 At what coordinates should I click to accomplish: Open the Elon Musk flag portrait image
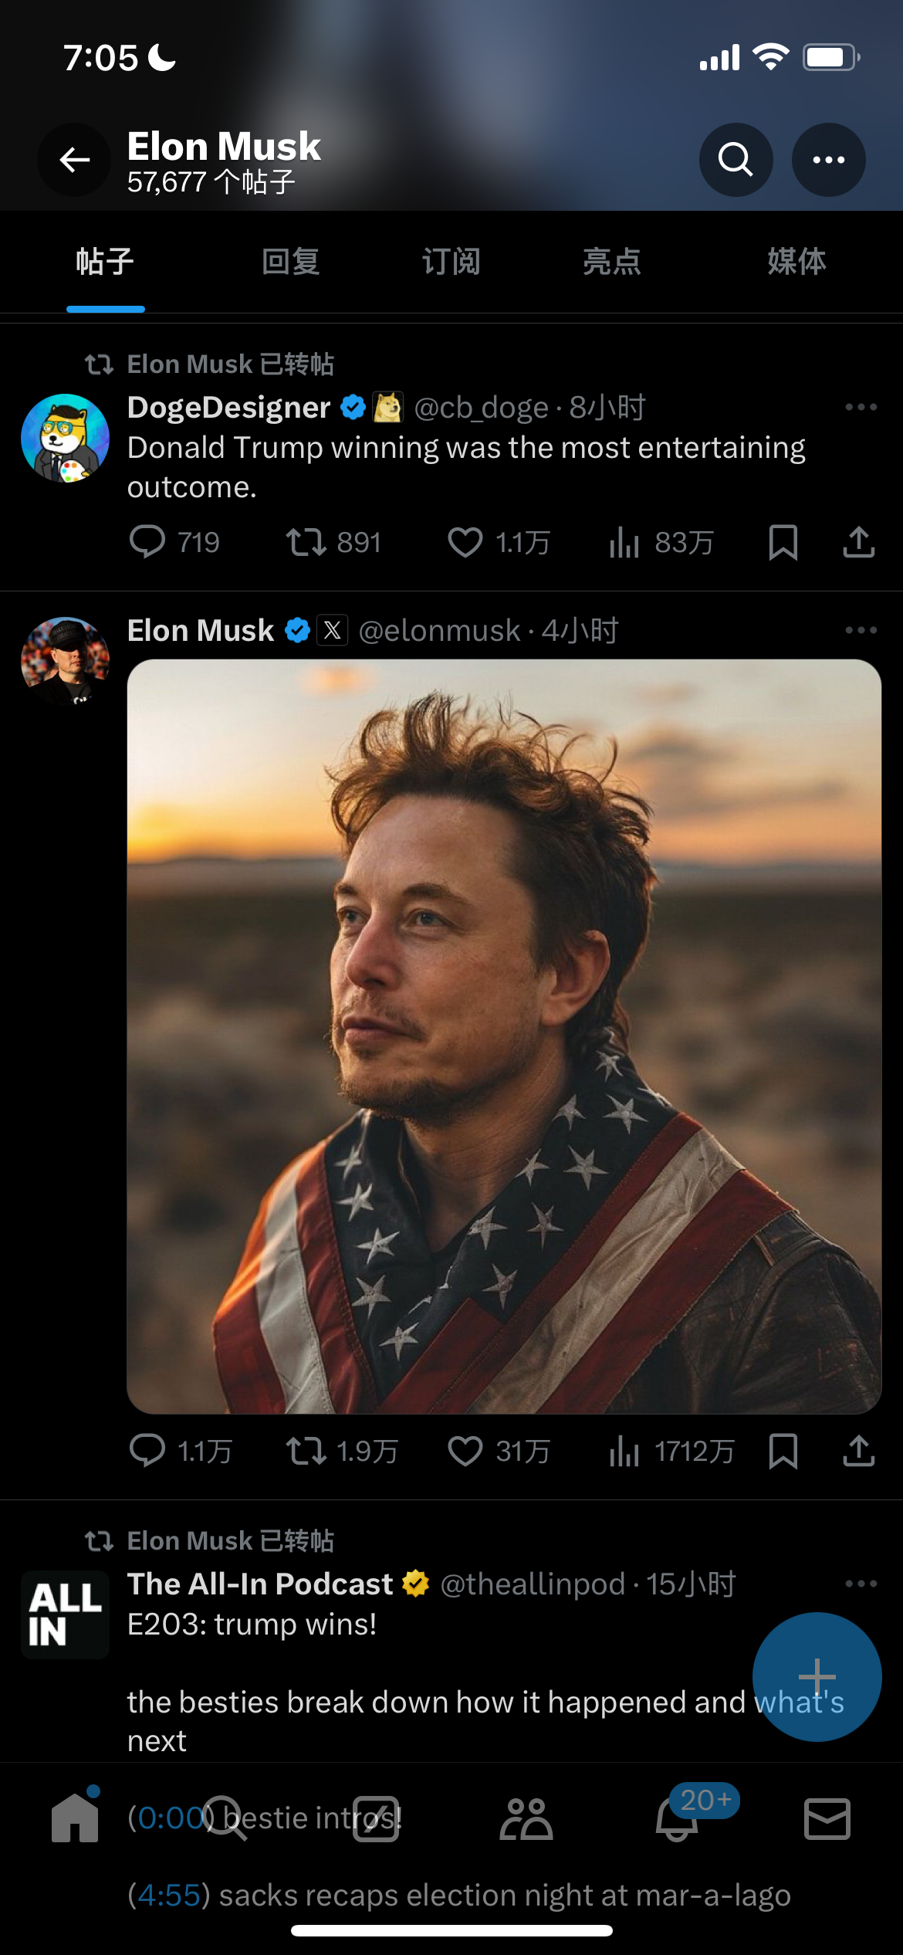[x=504, y=1036]
